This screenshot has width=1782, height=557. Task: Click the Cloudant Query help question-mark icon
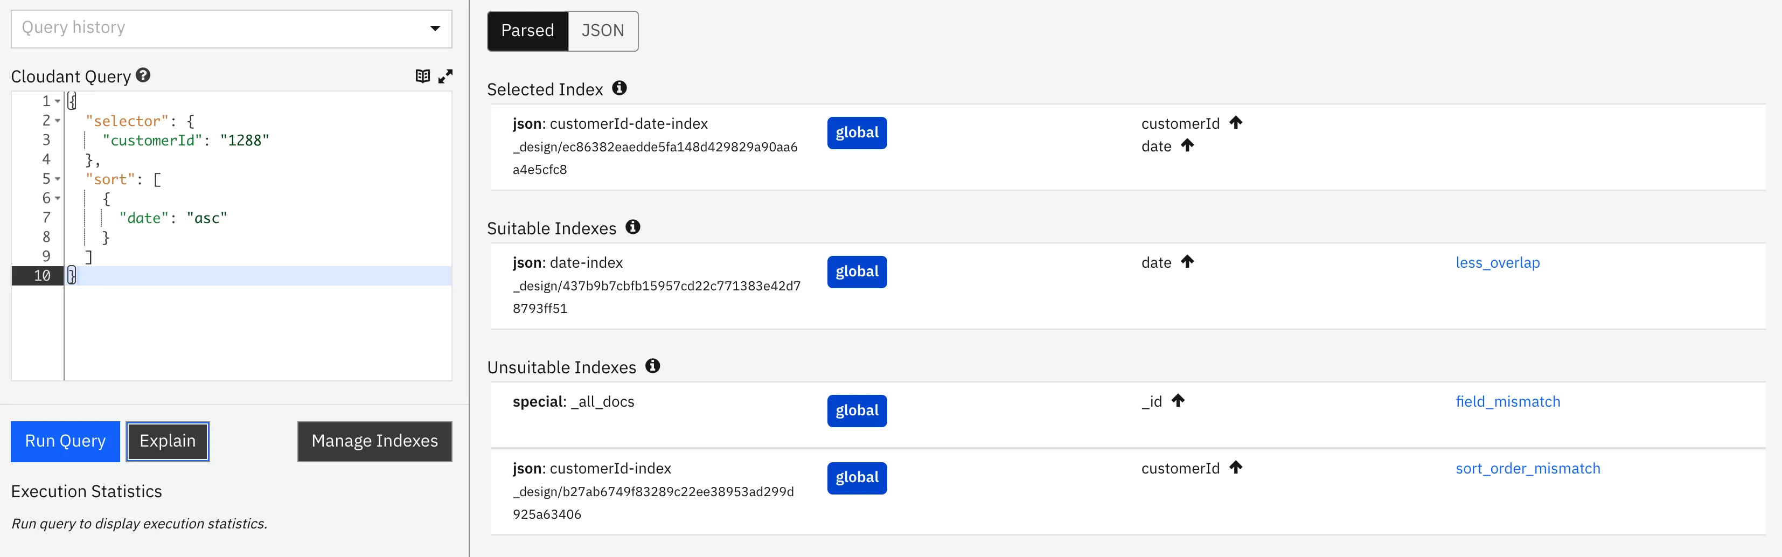coord(143,75)
